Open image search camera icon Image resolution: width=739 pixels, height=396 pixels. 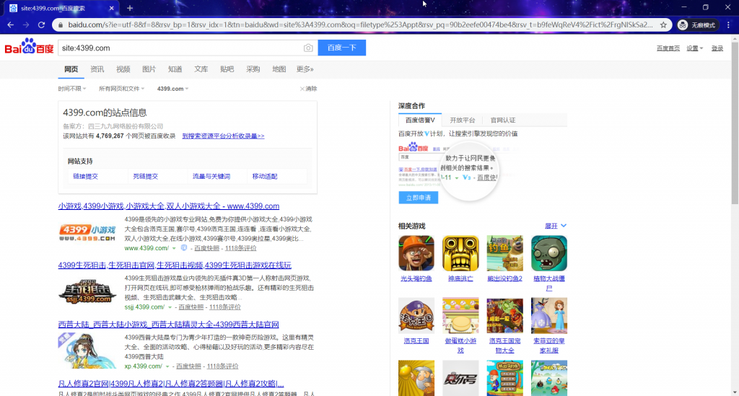(x=307, y=48)
